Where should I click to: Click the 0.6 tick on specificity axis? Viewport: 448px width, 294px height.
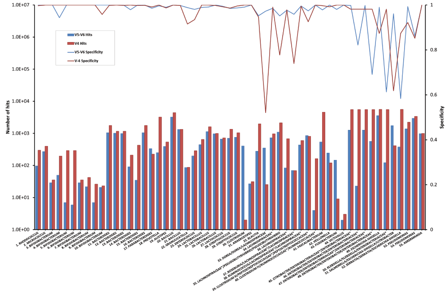click(x=431, y=95)
